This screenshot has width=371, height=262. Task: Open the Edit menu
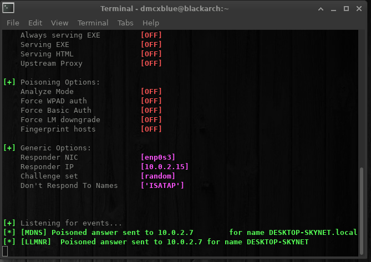tap(35, 23)
